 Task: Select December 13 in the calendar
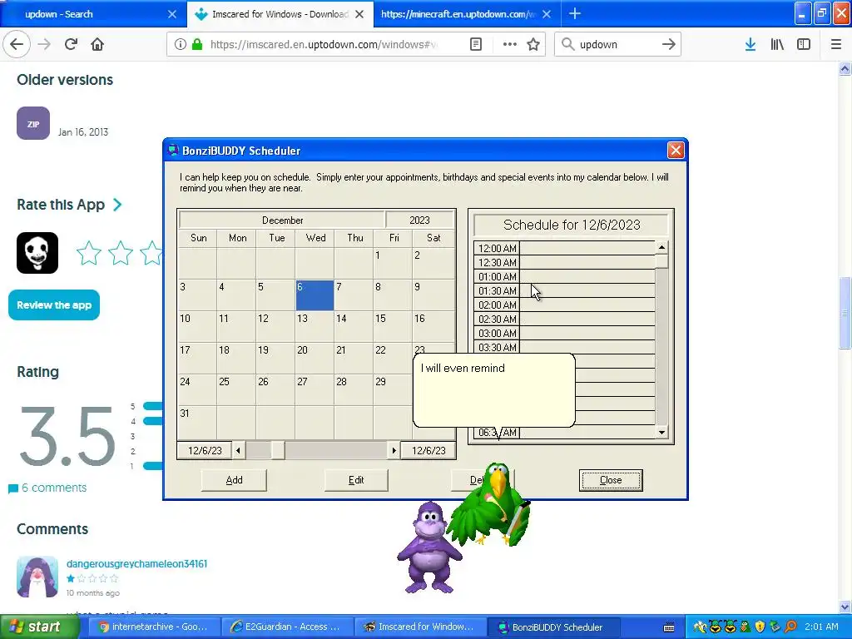point(315,326)
